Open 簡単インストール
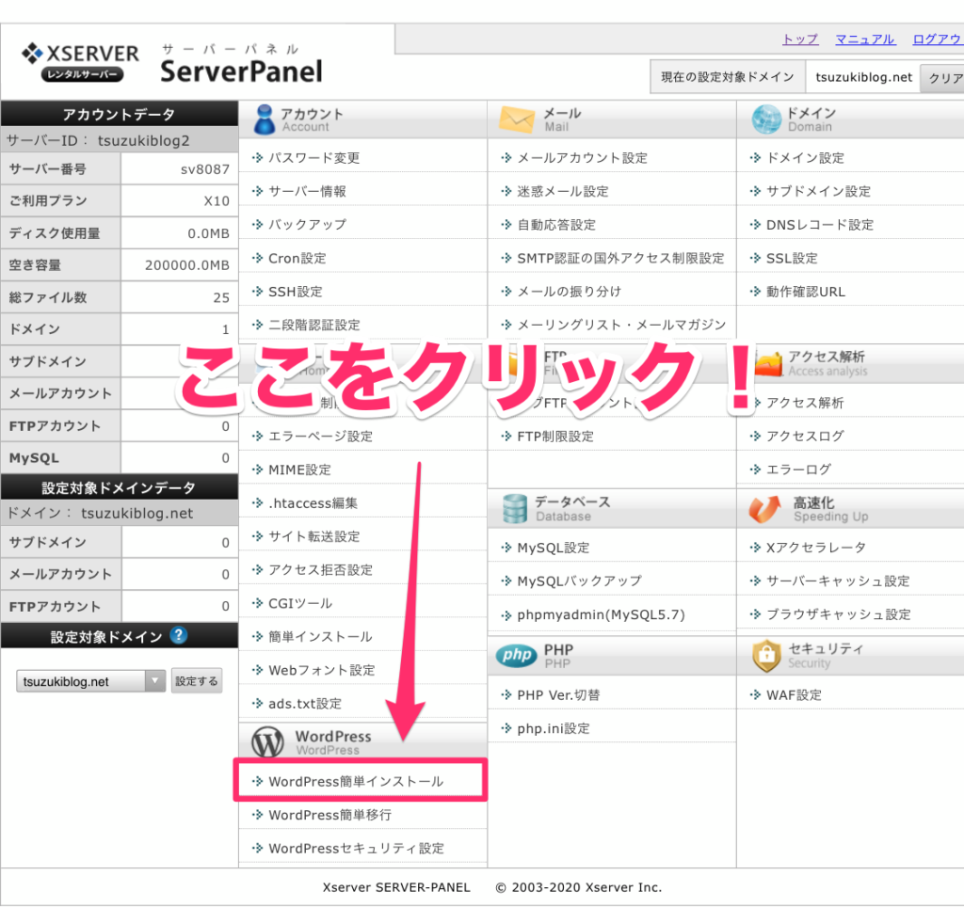The image size is (964, 907). click(x=320, y=637)
